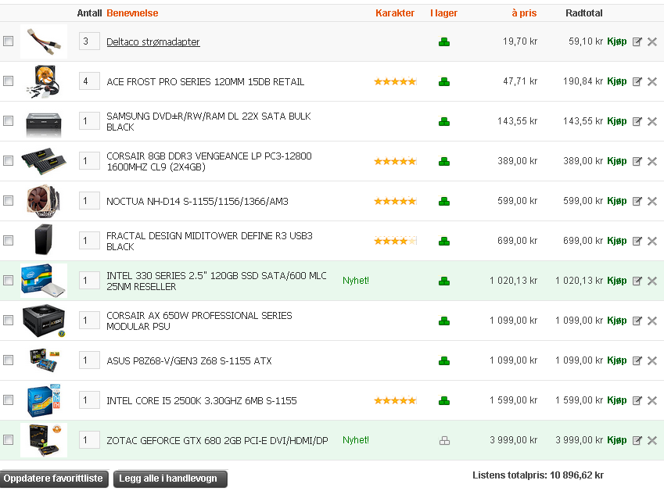Remove ASUS P8Z68-V/GEN3 from list
The height and width of the screenshot is (491, 664).
click(652, 360)
